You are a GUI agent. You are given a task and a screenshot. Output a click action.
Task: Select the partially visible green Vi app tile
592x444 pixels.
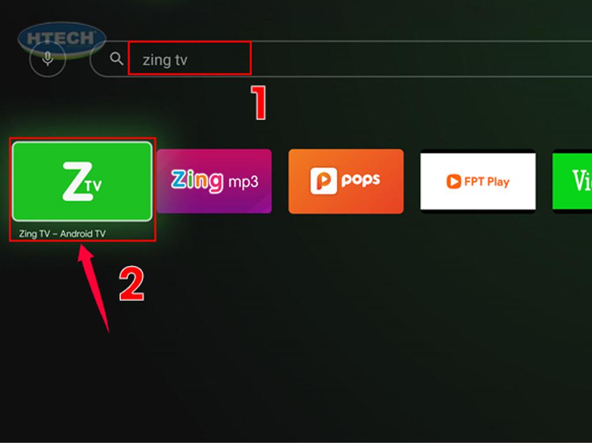tap(572, 181)
